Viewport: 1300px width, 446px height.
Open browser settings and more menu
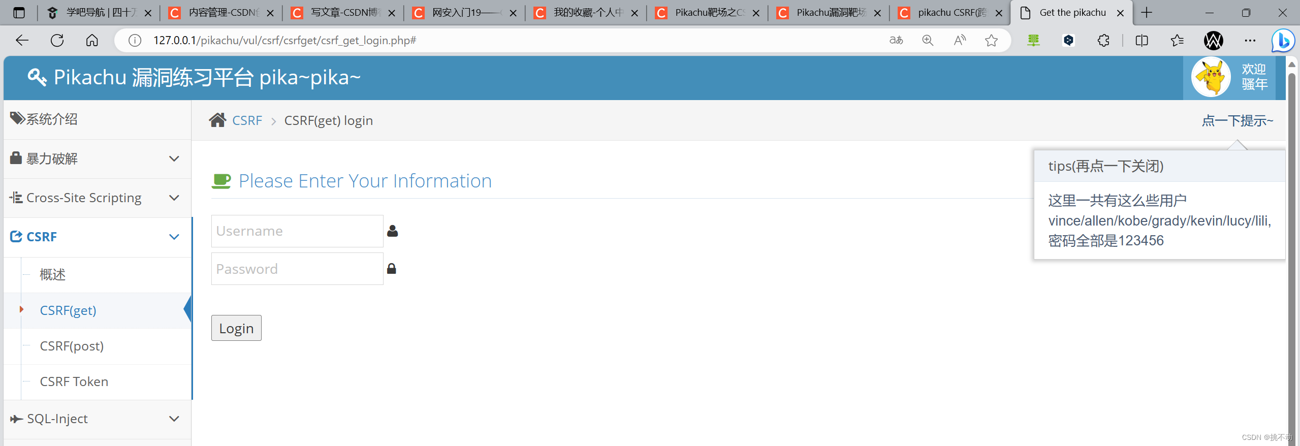point(1250,40)
